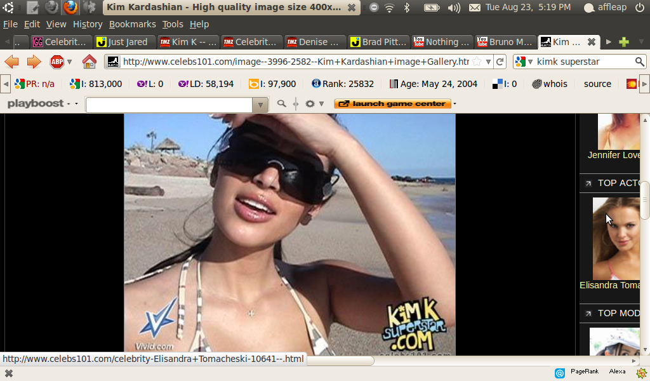Click the Yahoo 'LD: 58,194' item
650x381 pixels.
click(x=206, y=84)
